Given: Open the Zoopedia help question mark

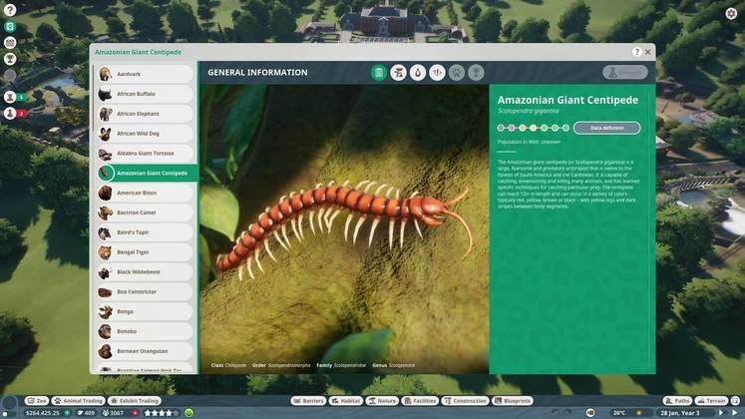Looking at the screenshot, I should click(636, 52).
